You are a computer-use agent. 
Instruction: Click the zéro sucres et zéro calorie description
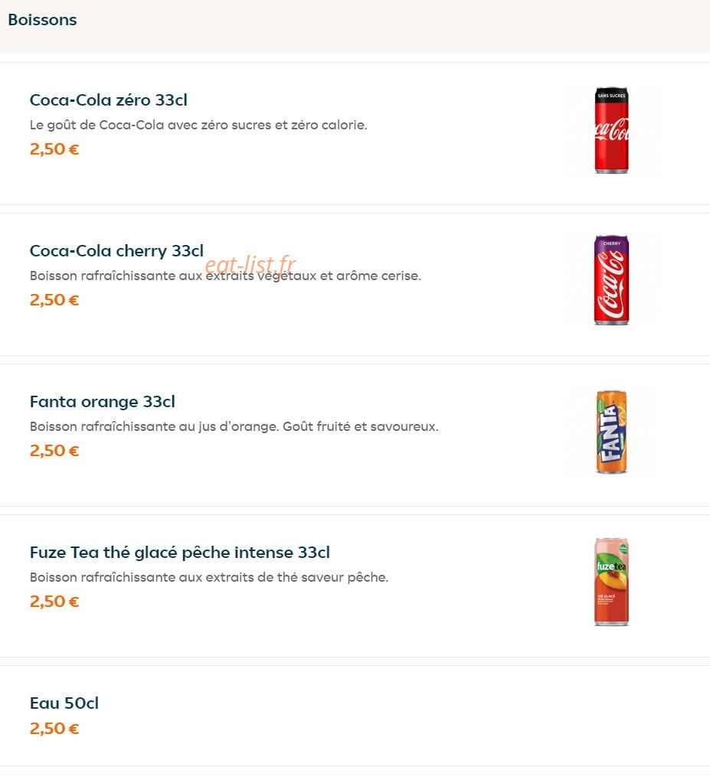coord(198,125)
